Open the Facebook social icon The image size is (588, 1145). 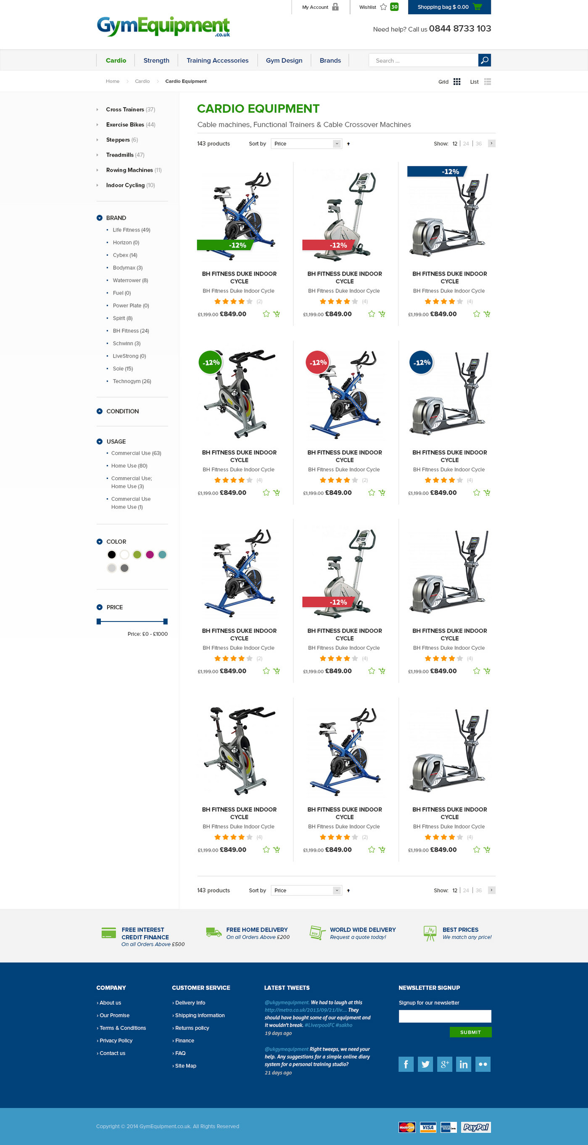tap(406, 1064)
